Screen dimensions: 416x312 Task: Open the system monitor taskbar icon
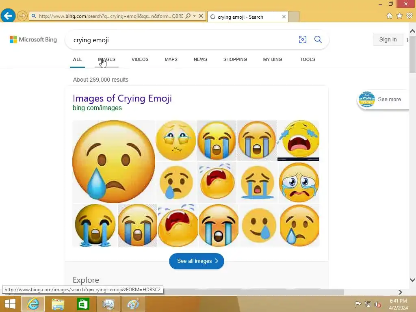tap(108, 304)
